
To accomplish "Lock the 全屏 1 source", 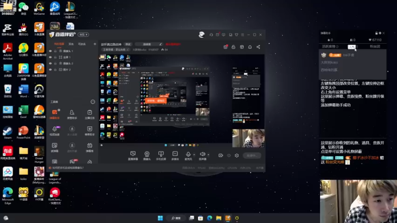I will 55,57.
